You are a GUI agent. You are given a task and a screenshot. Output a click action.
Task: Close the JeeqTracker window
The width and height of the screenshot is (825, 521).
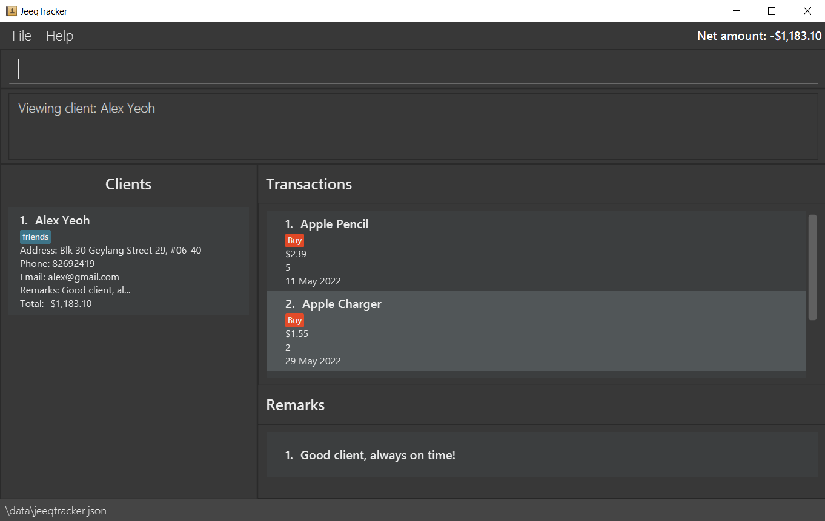pos(807,11)
